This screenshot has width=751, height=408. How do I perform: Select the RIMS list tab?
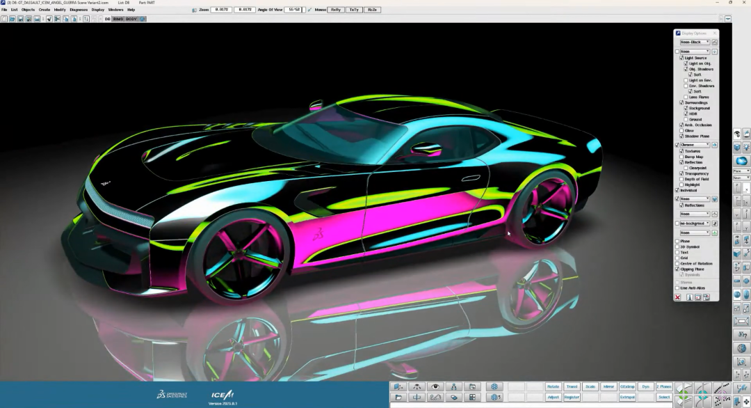[x=118, y=19]
